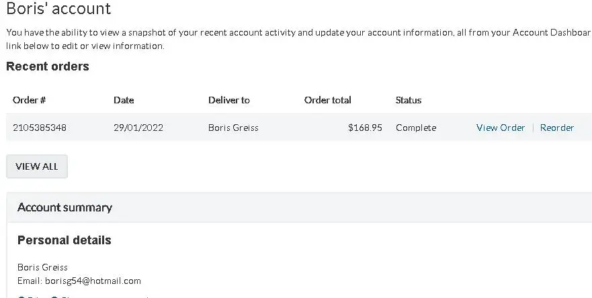Click the order date 29/01/2022
The height and width of the screenshot is (298, 592).
138,128
